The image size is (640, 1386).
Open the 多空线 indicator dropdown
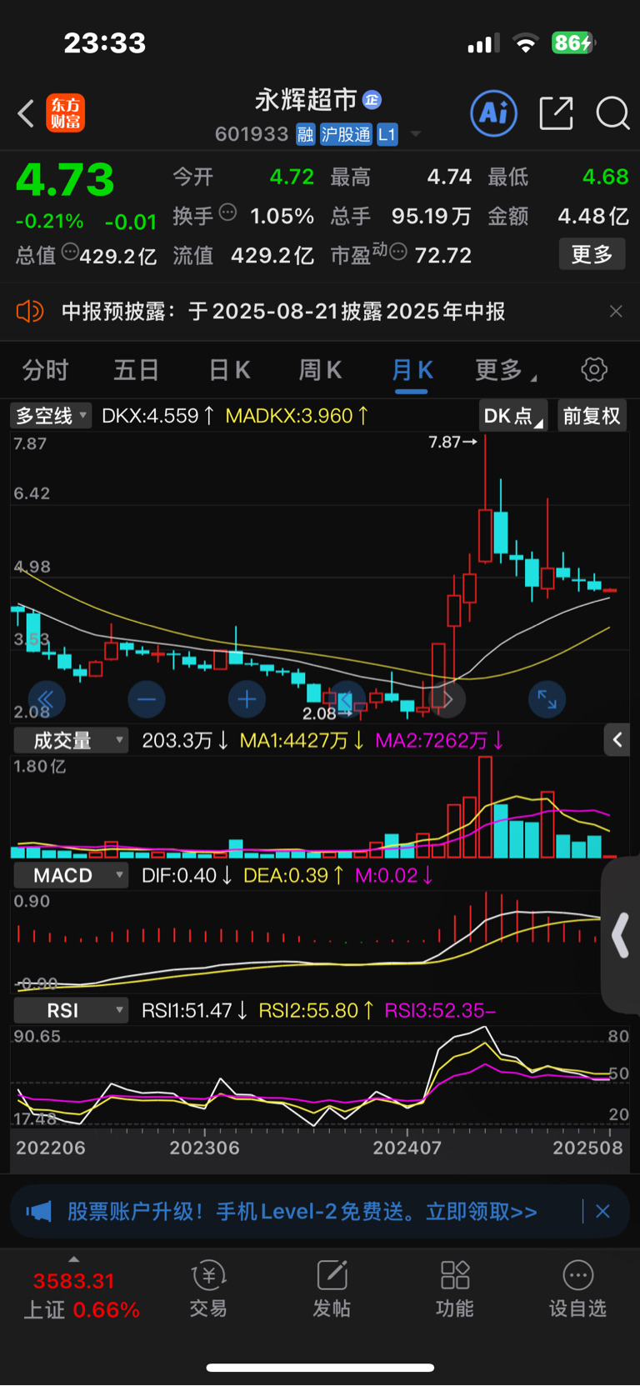tap(51, 415)
